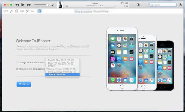185x112 pixels.
Task: Open the downloads arrow icon
Action: (x=180, y=5)
